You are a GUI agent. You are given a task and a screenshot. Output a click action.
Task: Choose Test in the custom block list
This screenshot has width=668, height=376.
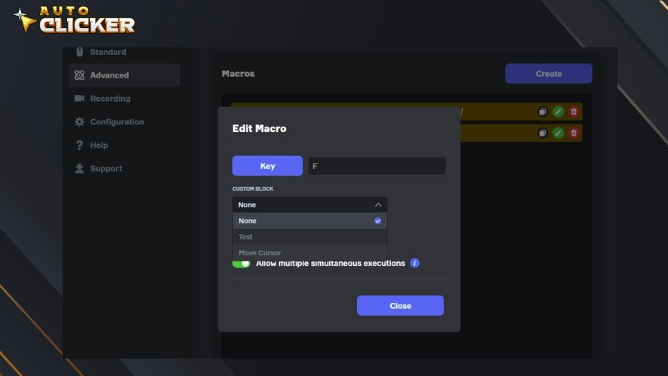click(x=310, y=237)
